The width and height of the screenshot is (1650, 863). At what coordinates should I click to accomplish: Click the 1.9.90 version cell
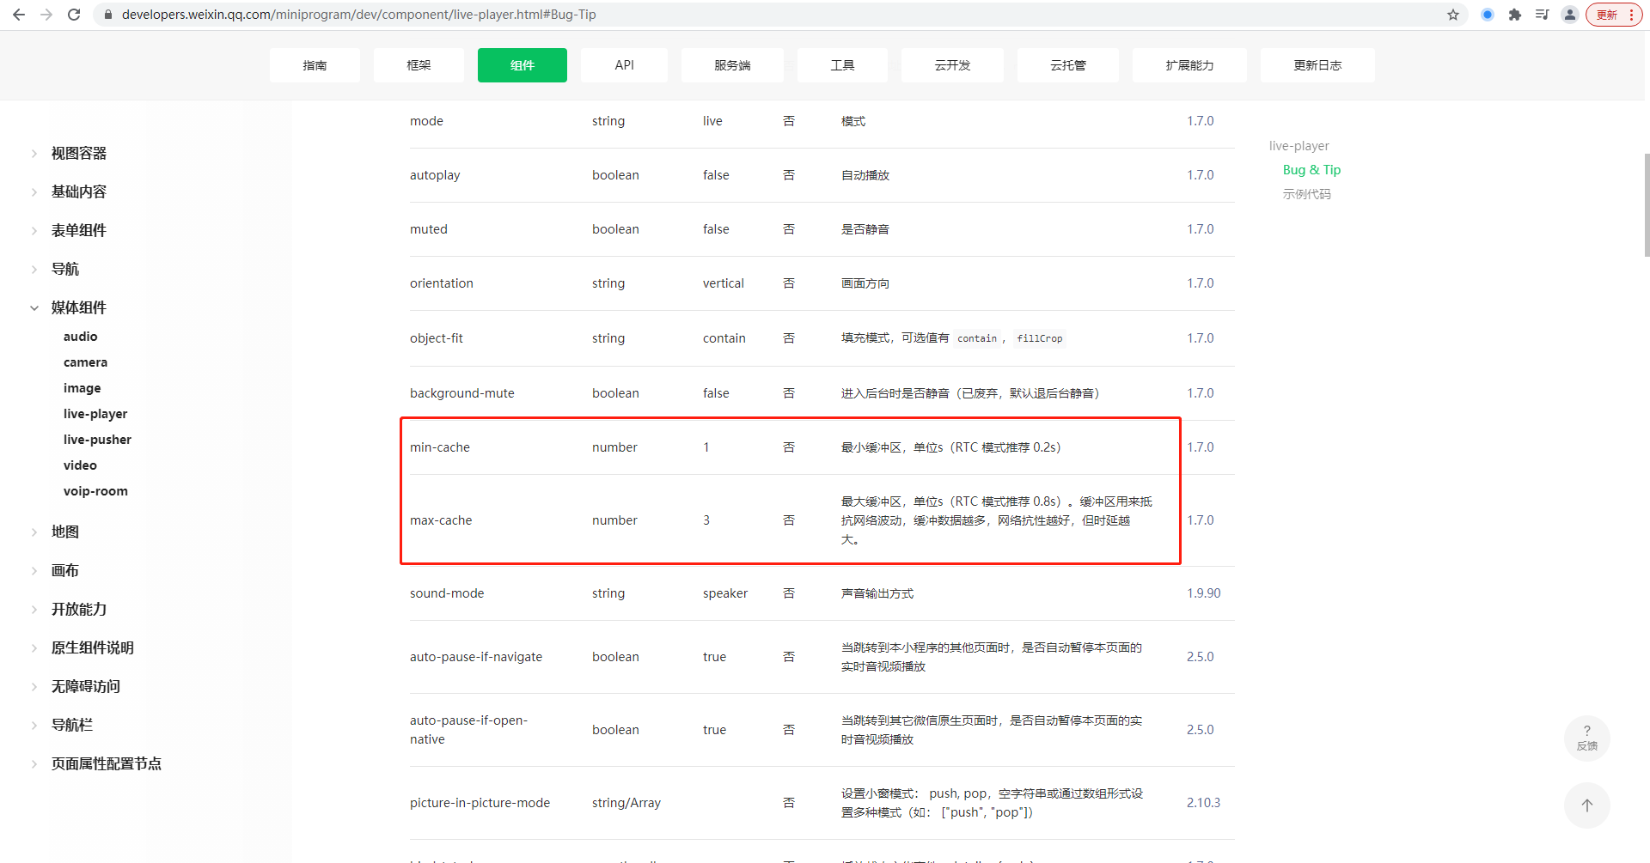pyautogui.click(x=1204, y=593)
